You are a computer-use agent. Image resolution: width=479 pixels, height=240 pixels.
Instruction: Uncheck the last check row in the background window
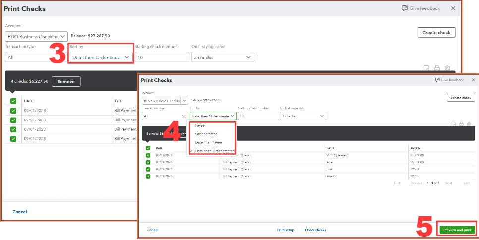click(13, 139)
